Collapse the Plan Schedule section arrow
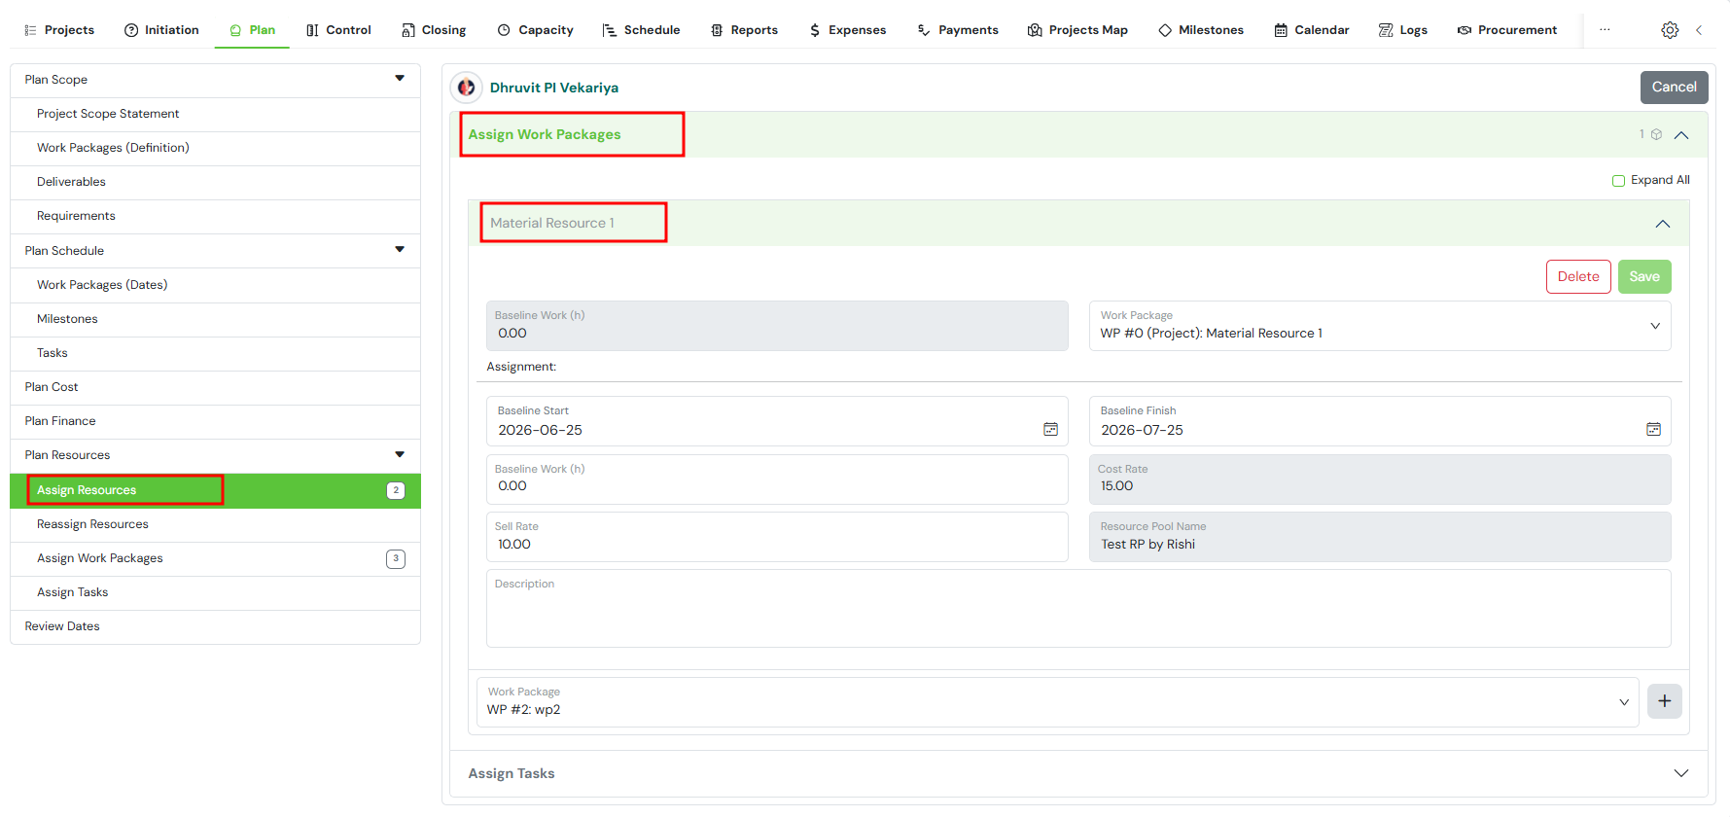Viewport: 1730px width, 817px height. 400,250
